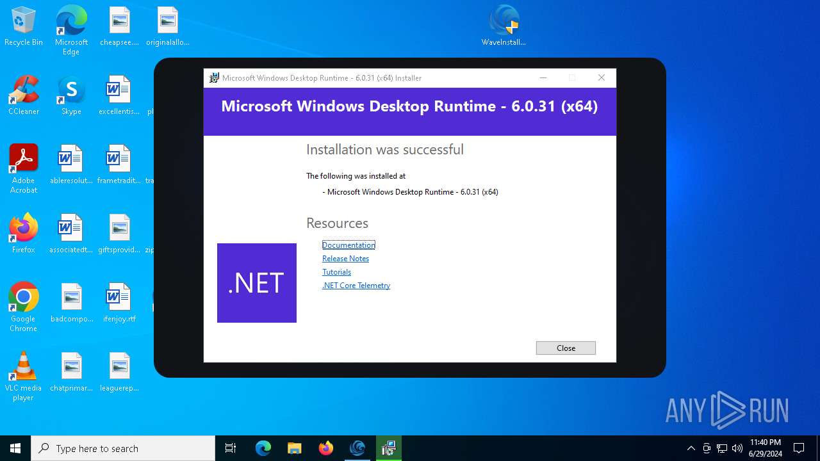Viewport: 820px width, 461px height.
Task: Click the Close button in installer
Action: [x=566, y=348]
